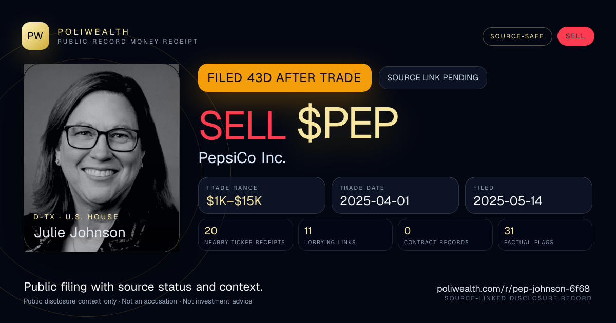Screen dimensions: 616x323
Task: Select the Trade Date 2025-04-01 card
Action: click(x=395, y=195)
